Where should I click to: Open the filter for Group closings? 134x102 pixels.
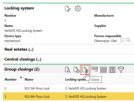pyautogui.click(x=121, y=70)
